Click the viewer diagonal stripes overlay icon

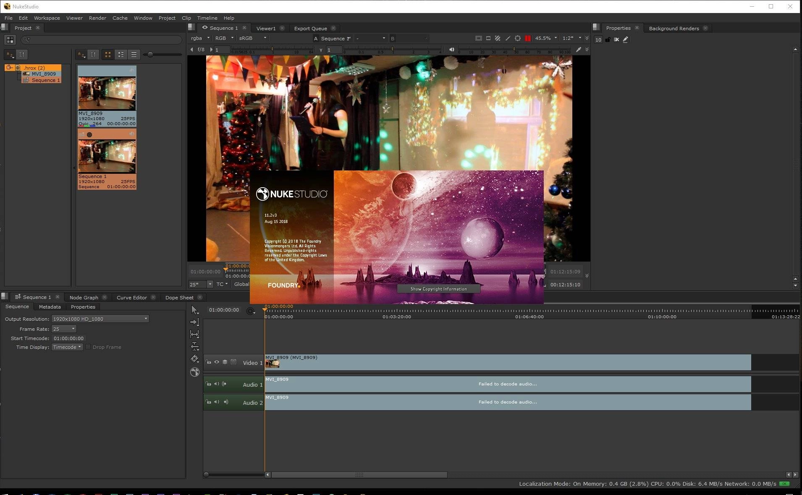pyautogui.click(x=498, y=38)
